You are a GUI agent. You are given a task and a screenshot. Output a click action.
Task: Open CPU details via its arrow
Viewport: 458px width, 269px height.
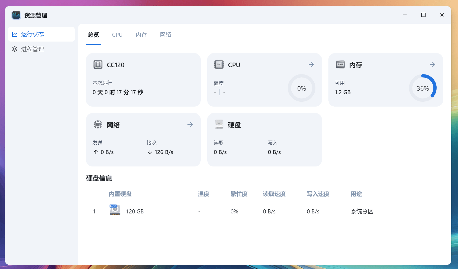[311, 64]
